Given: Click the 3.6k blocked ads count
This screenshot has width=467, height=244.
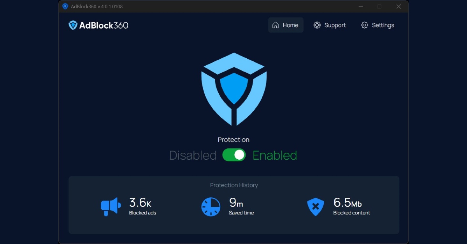Looking at the screenshot, I should [140, 203].
